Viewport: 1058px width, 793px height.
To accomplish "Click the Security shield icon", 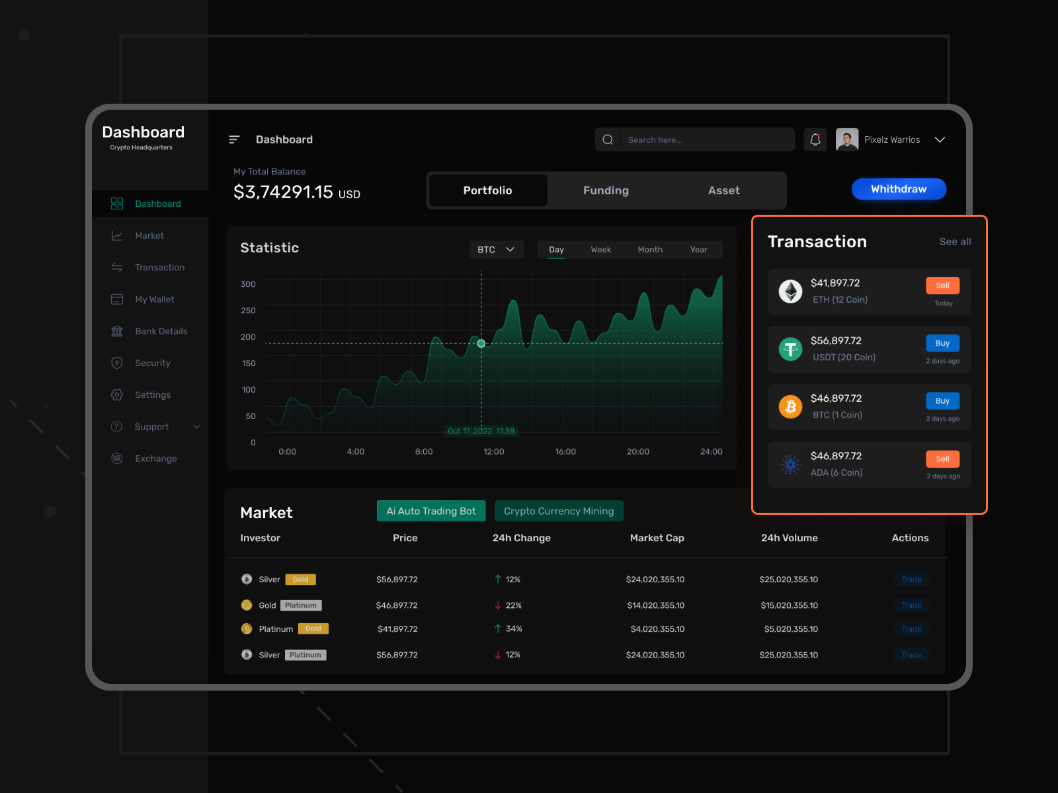I will point(117,363).
